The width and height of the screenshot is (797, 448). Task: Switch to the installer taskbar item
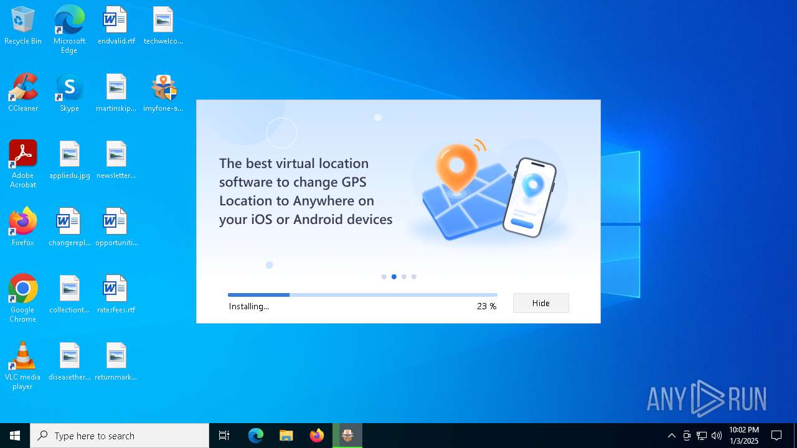347,436
